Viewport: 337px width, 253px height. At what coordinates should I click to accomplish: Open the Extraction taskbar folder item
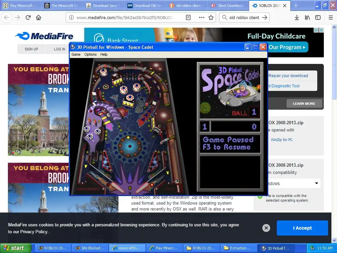[x=239, y=248]
